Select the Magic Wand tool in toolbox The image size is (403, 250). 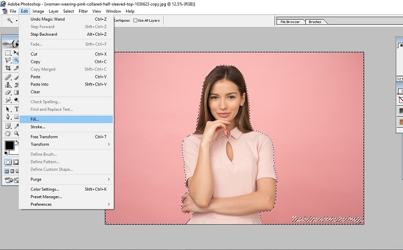point(16,60)
